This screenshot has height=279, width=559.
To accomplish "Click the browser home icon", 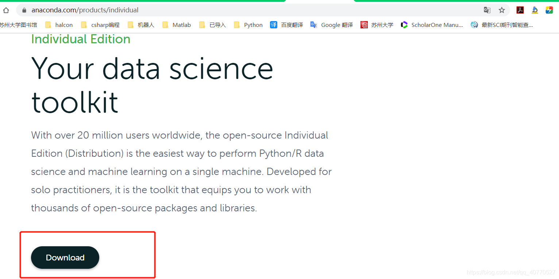I will pos(6,10).
